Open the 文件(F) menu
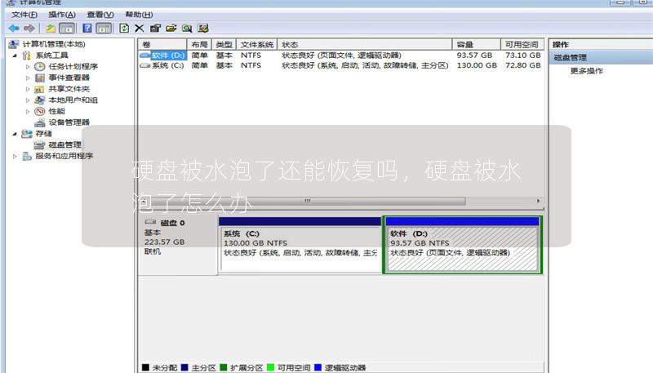The height and width of the screenshot is (373, 653). [x=24, y=15]
